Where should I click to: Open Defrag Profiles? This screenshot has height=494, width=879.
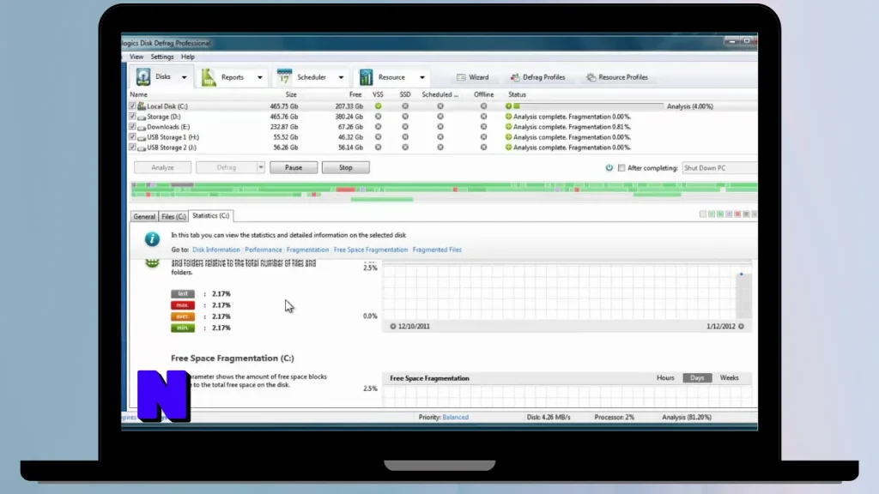537,77
